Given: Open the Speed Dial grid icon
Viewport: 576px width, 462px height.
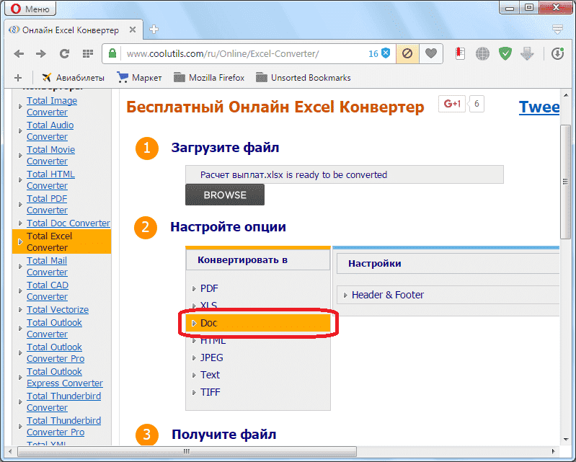Looking at the screenshot, I should [87, 53].
